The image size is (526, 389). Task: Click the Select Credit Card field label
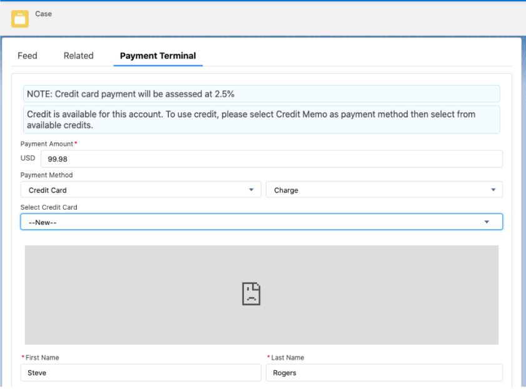pos(49,207)
